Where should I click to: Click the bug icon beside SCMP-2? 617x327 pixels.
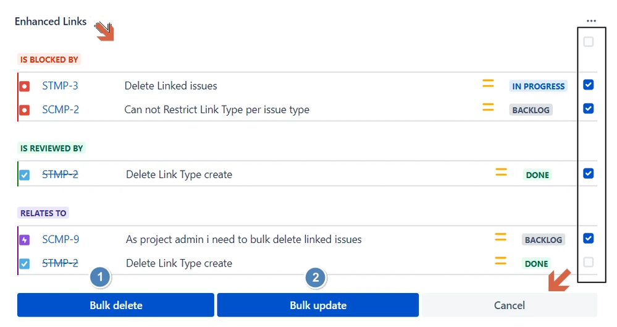[25, 110]
